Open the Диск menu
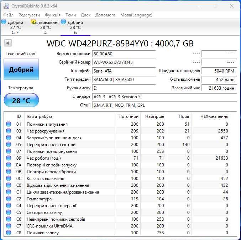Viewport: 241px width, 240px height. [85, 15]
